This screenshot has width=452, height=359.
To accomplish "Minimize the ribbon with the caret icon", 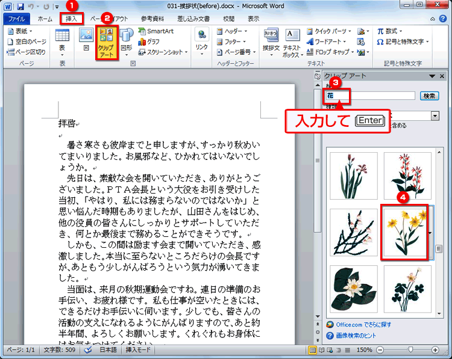I will pyautogui.click(x=433, y=19).
